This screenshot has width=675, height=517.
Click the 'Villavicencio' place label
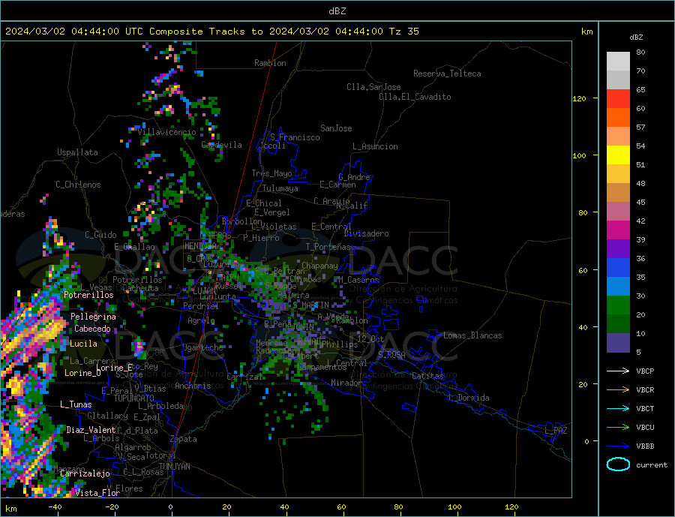(167, 132)
